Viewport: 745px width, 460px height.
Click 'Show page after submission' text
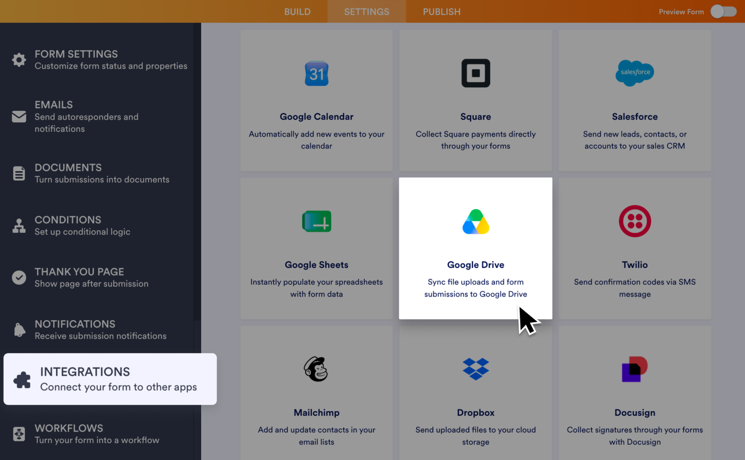[x=91, y=284]
